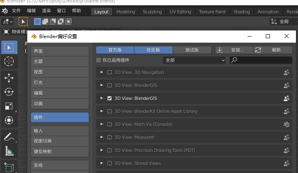Click the 安装... install add-on button

(234, 50)
